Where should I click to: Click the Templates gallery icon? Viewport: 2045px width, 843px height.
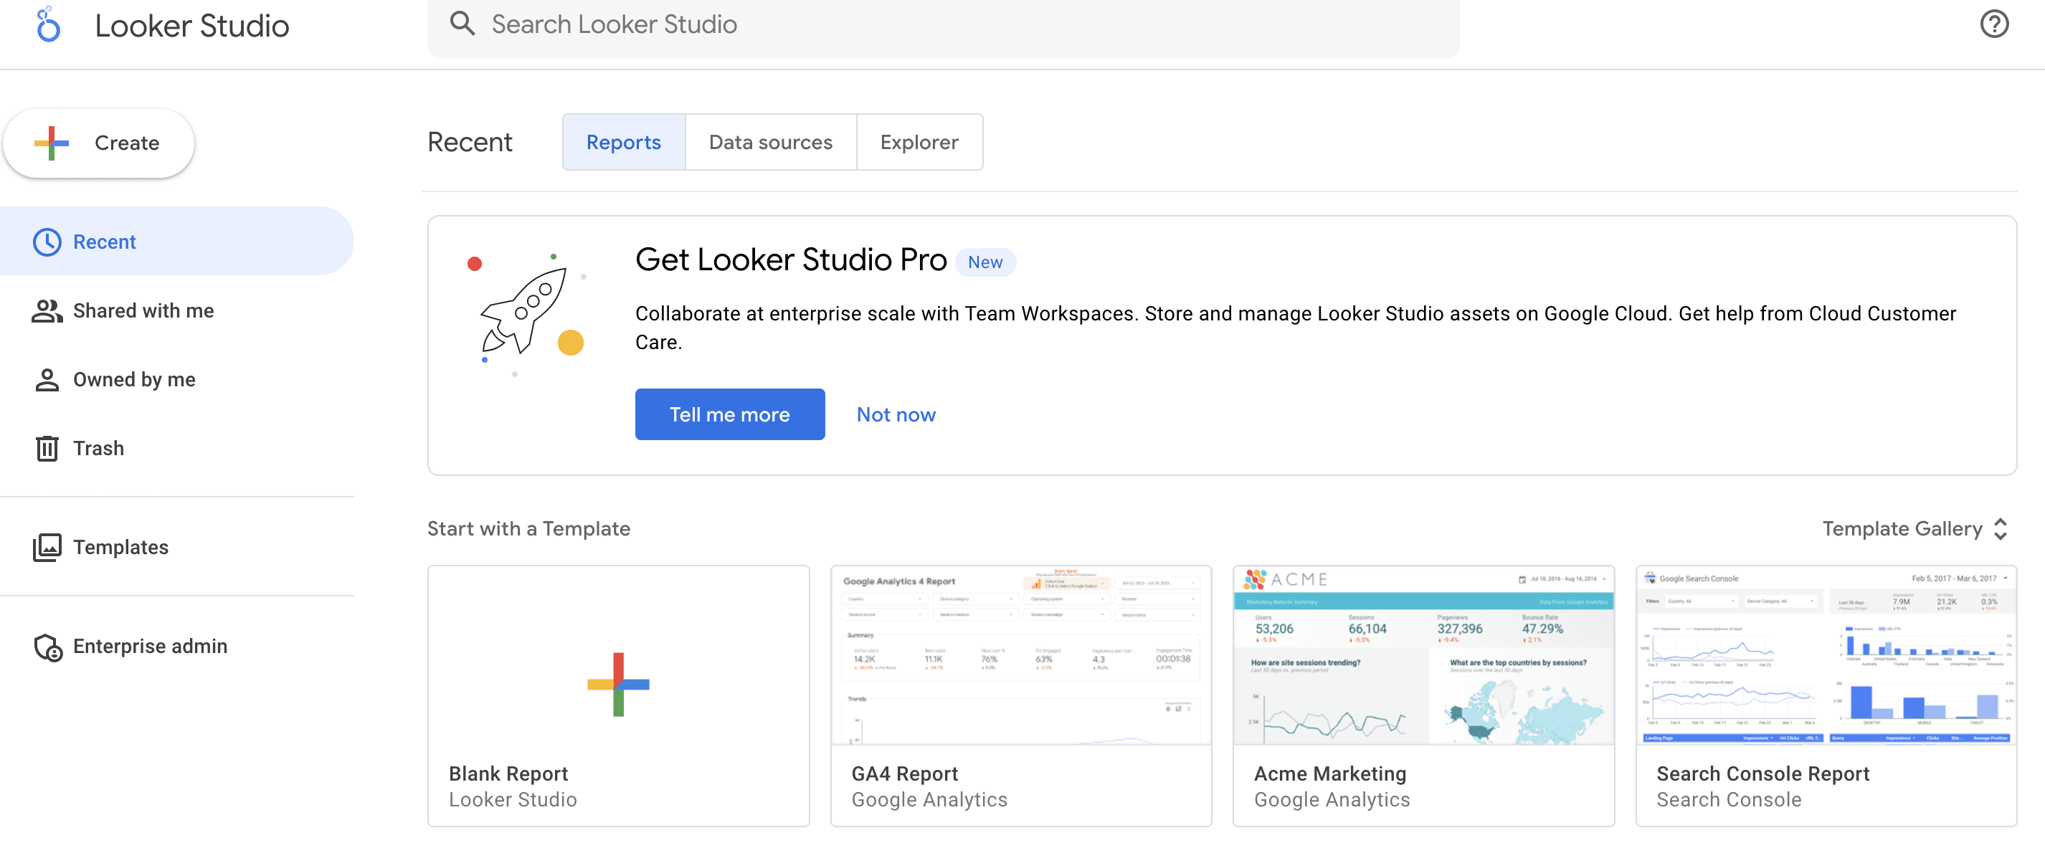click(47, 548)
